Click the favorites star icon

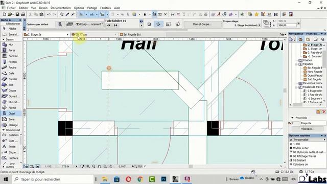(256, 14)
